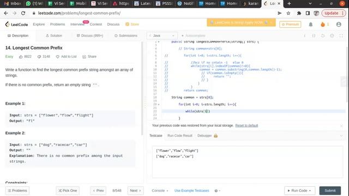Click Reset to default link
The height and width of the screenshot is (196, 349).
pos(246,126)
